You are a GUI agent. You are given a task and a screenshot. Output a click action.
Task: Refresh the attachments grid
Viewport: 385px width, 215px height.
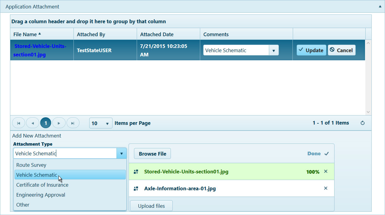tap(363, 123)
